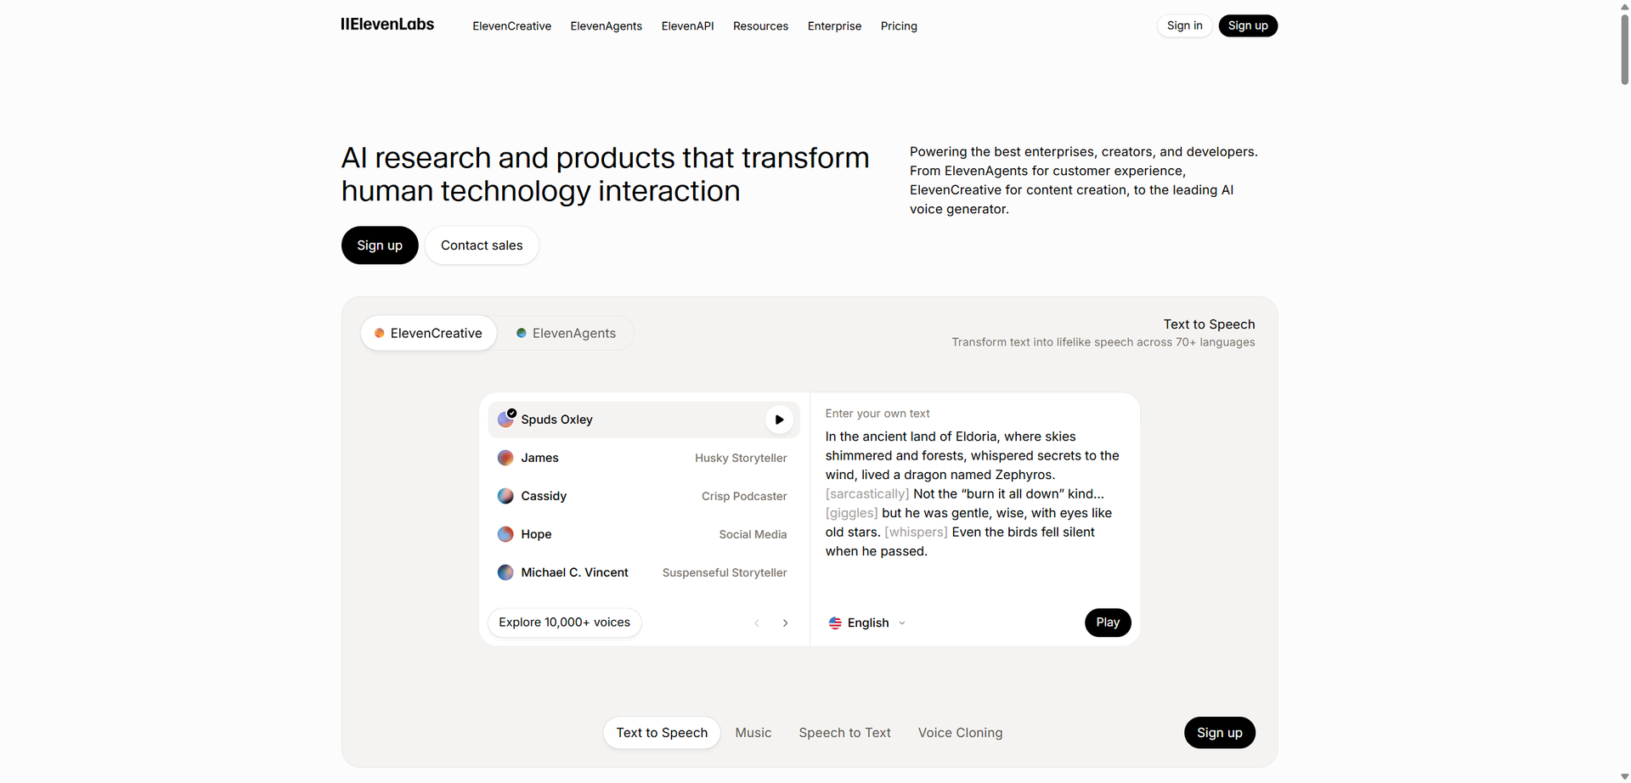Click the Contact sales button

tap(482, 245)
